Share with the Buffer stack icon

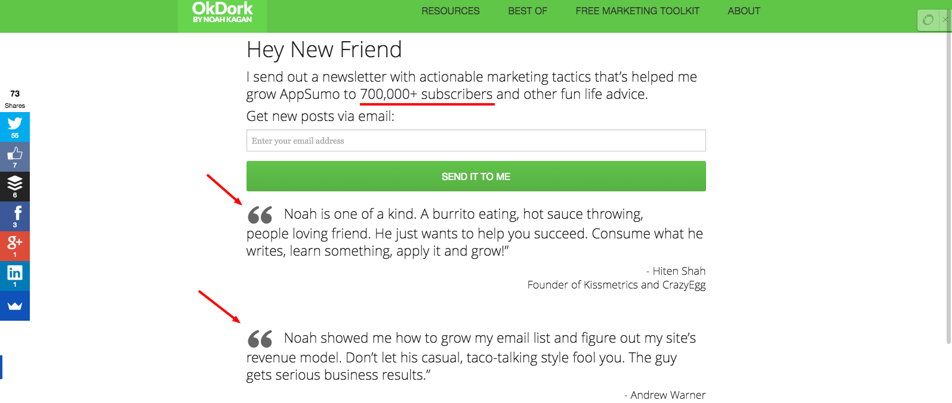[15, 187]
